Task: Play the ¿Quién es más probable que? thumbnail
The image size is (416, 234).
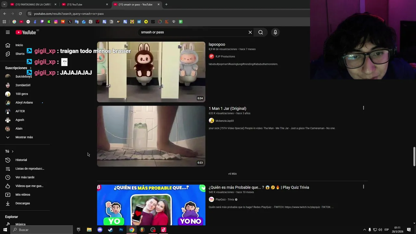Action: click(x=151, y=205)
